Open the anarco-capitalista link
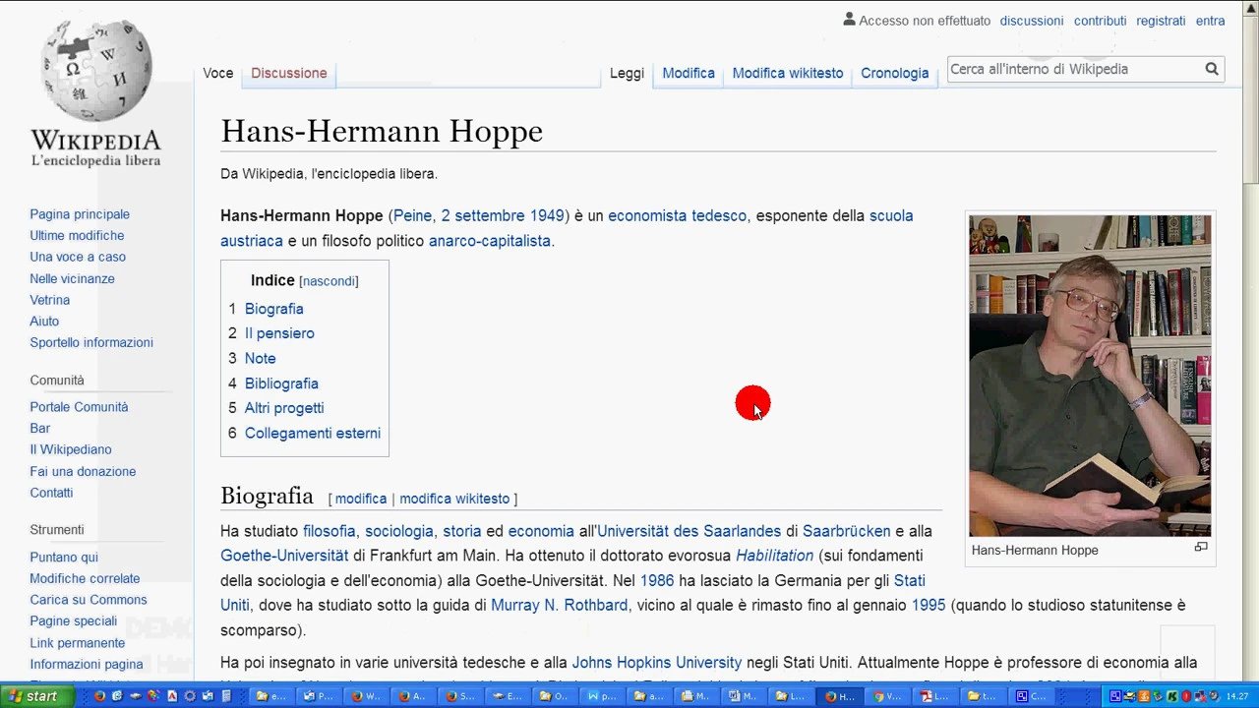This screenshot has height=708, width=1259. pyautogui.click(x=490, y=241)
